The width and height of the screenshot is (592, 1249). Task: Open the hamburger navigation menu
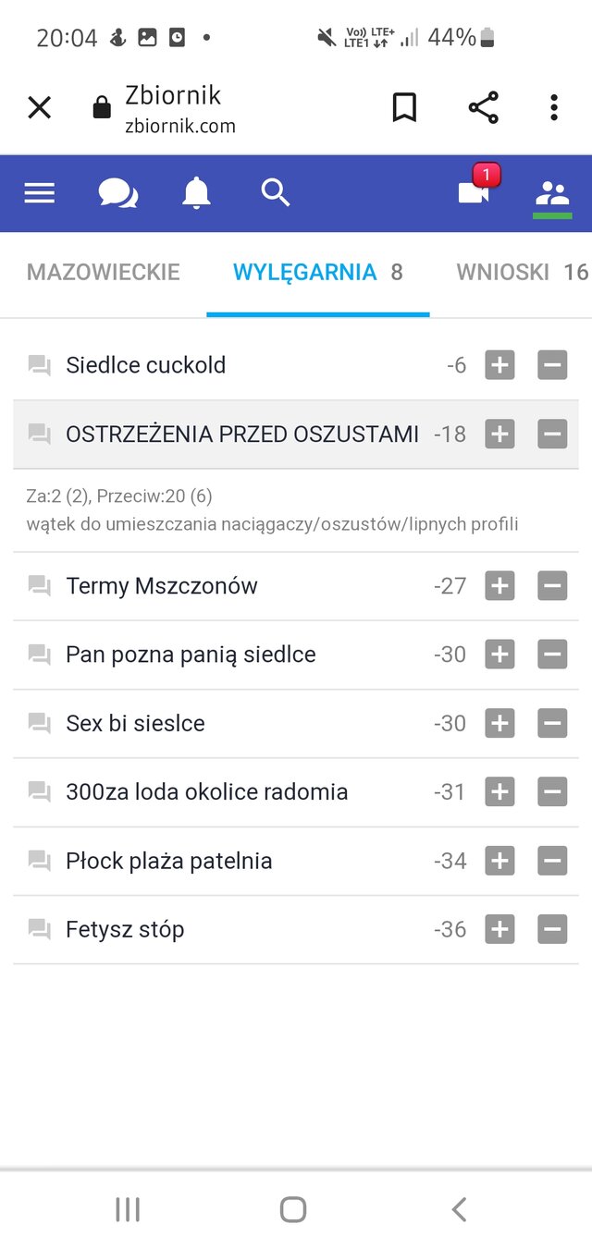coord(39,193)
